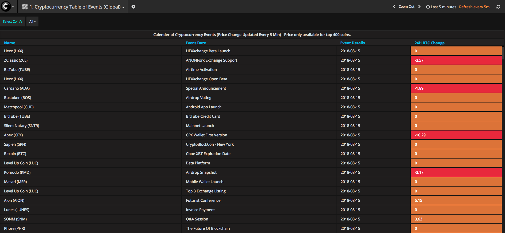The height and width of the screenshot is (233, 505).
Task: Click the Top 3 Exchange Listing cell
Action: 259,191
